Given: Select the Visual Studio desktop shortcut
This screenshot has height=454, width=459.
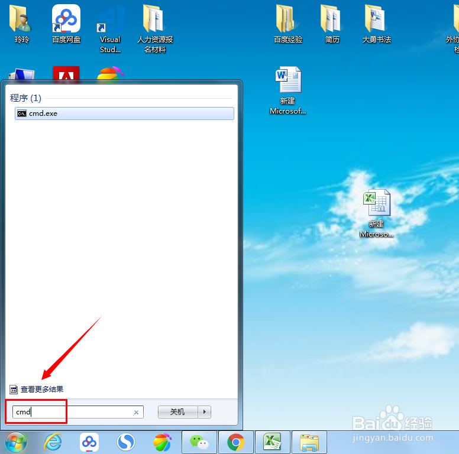Looking at the screenshot, I should click(111, 28).
